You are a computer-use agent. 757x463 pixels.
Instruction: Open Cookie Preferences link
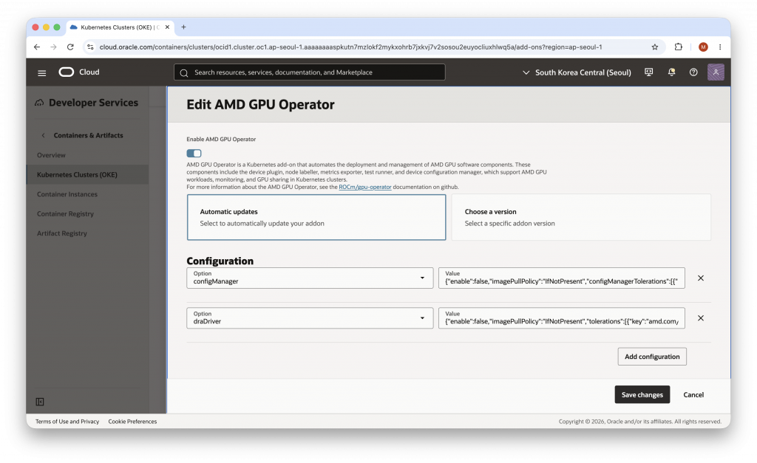coord(132,422)
